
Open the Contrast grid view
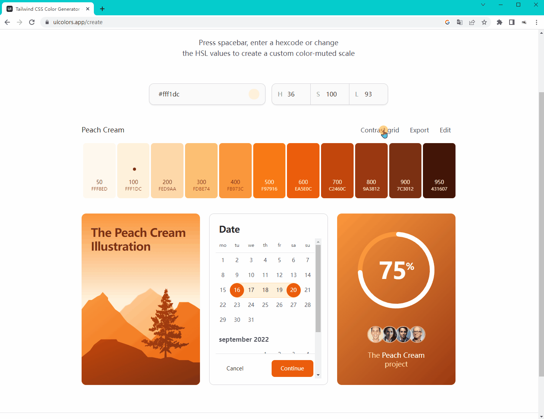(379, 130)
